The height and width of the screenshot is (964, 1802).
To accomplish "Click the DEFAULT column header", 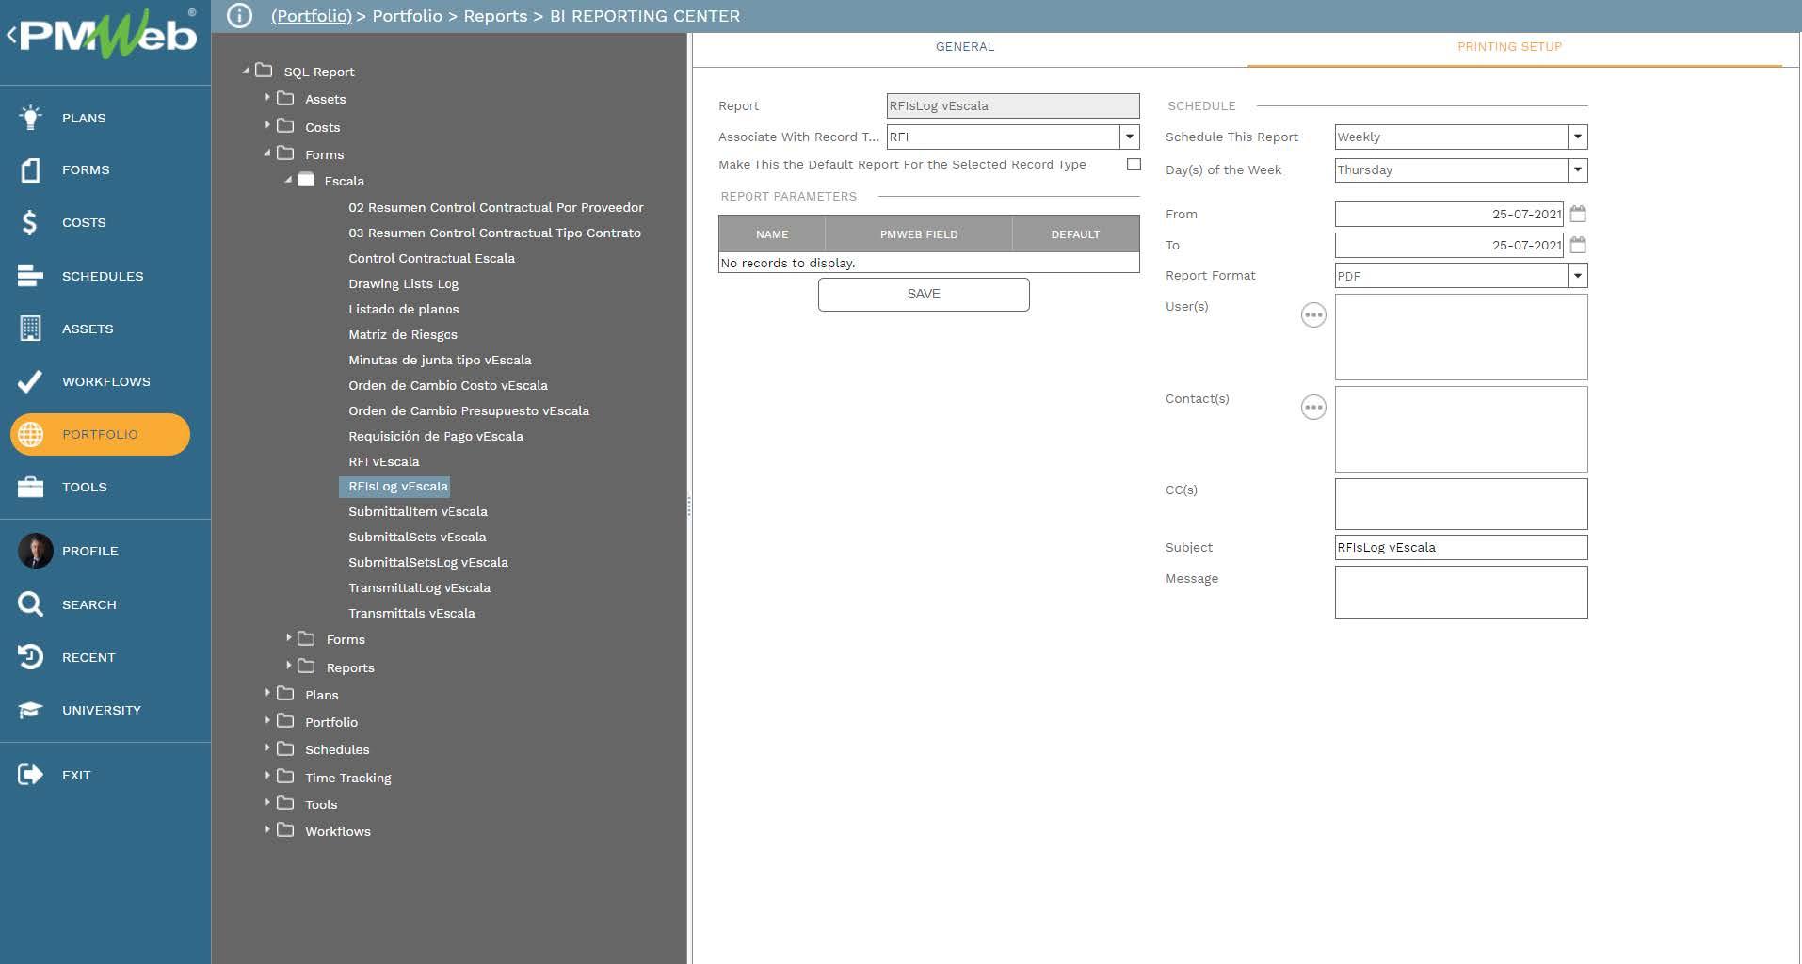I will (x=1075, y=234).
